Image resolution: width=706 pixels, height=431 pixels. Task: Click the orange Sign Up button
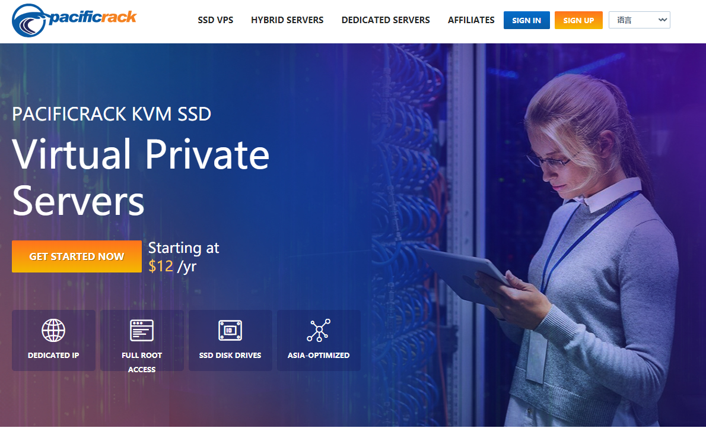click(578, 20)
